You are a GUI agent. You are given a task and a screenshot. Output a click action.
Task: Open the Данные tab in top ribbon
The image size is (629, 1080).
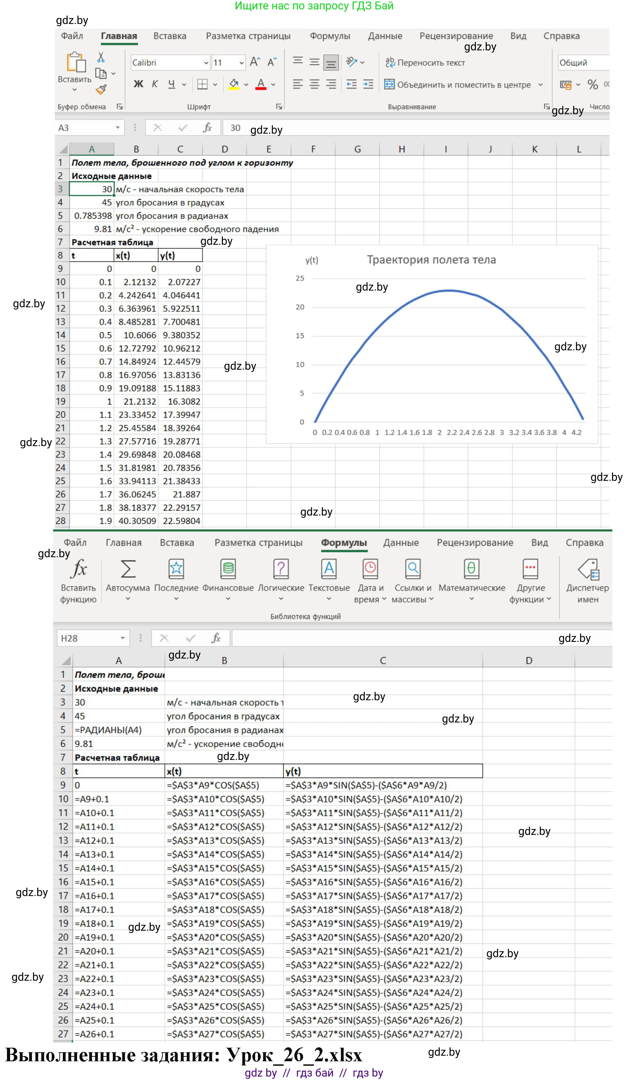pyautogui.click(x=385, y=36)
